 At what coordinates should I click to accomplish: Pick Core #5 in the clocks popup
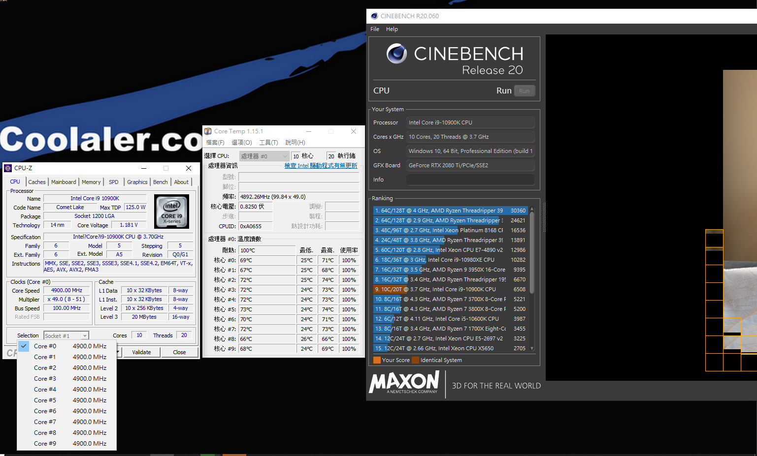click(x=67, y=400)
